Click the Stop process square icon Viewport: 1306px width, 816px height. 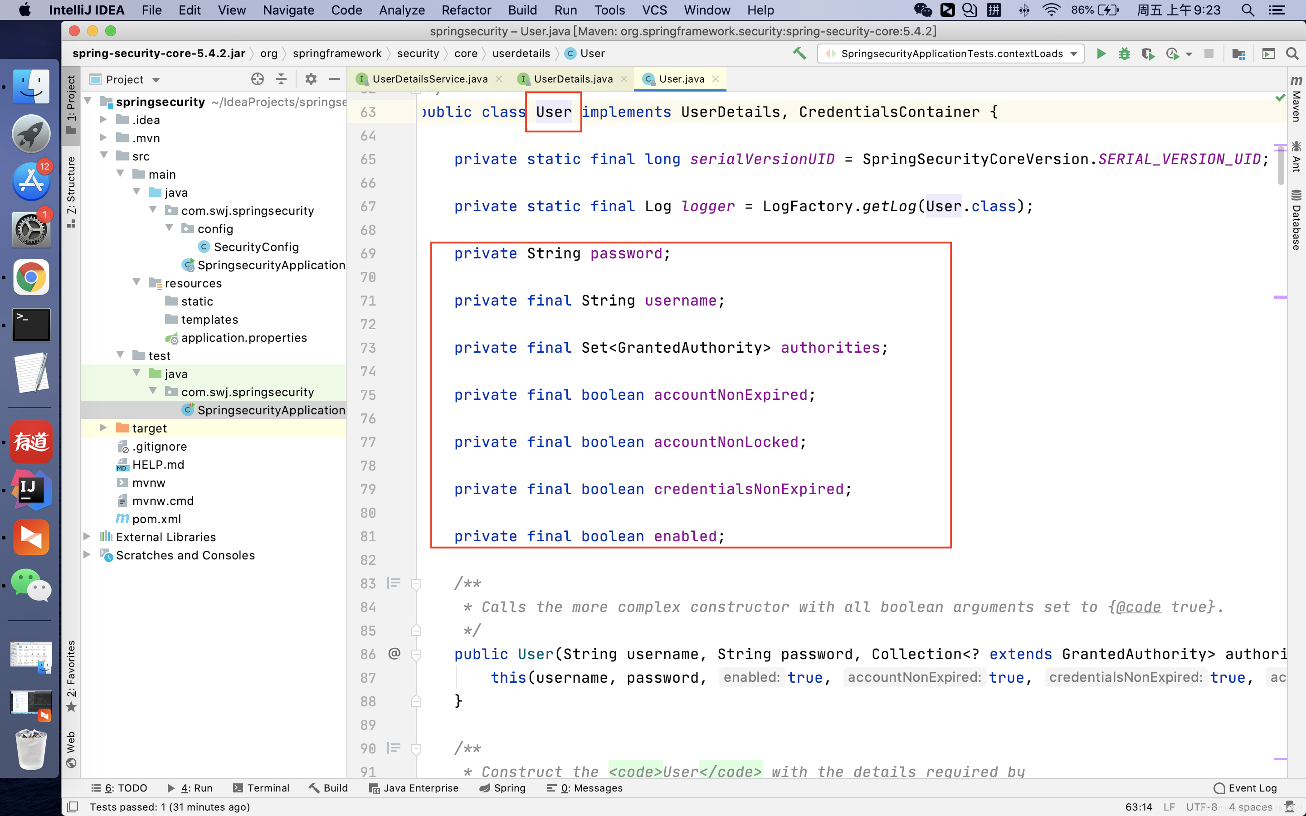point(1209,53)
